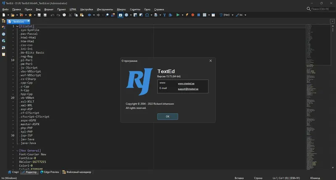Open the Файл menu
Screen dimensions: 336x180
pos(5,9)
